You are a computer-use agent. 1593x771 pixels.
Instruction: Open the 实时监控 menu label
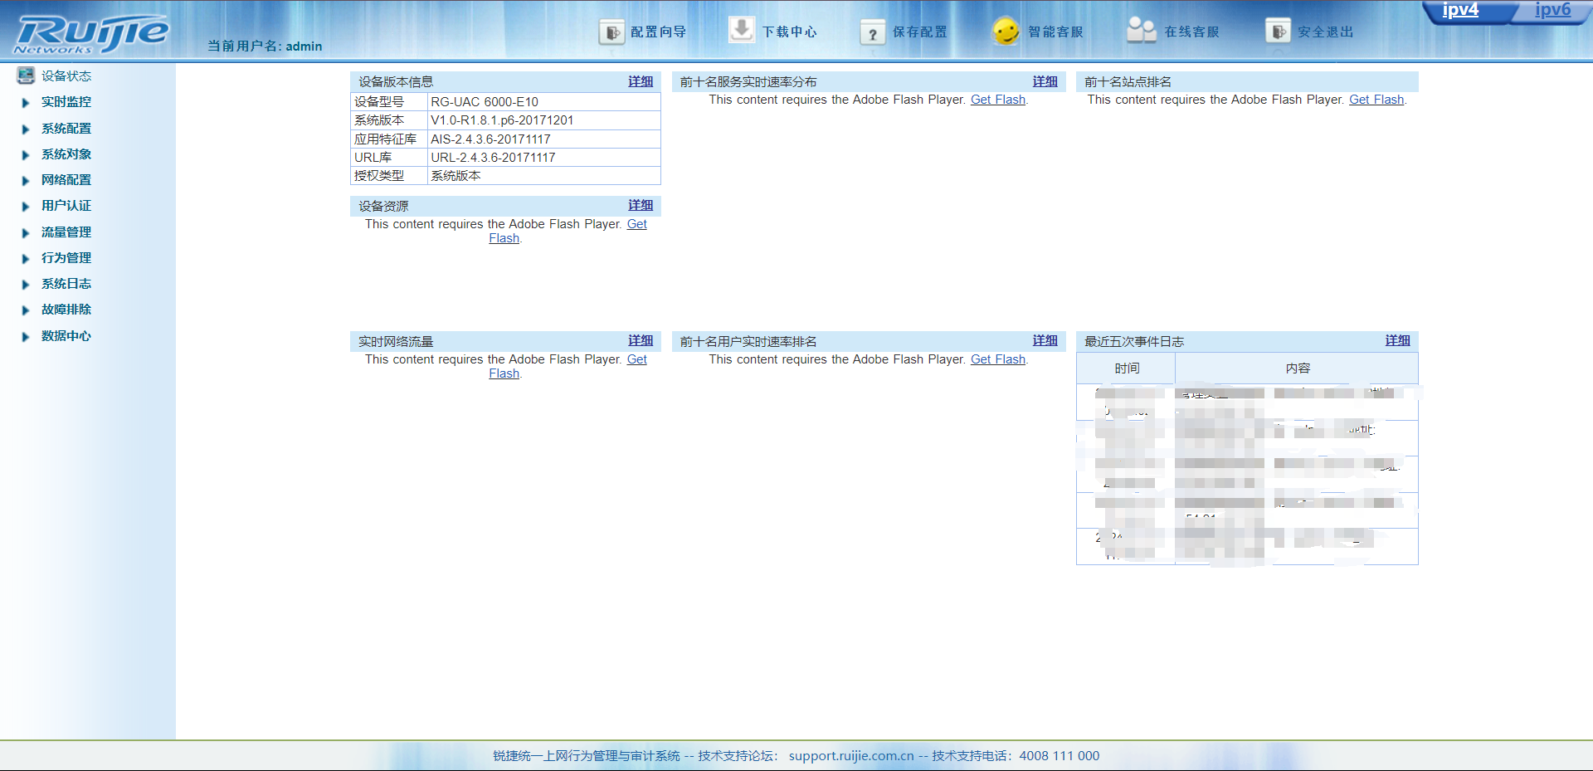(66, 102)
